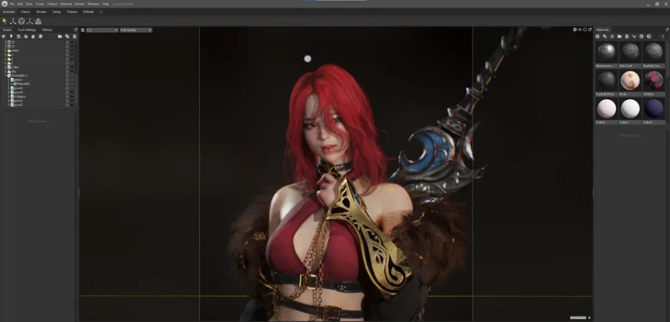Open material folder icon in Materials toolbar
Viewport: 670px width, 322px height.
coord(620,37)
